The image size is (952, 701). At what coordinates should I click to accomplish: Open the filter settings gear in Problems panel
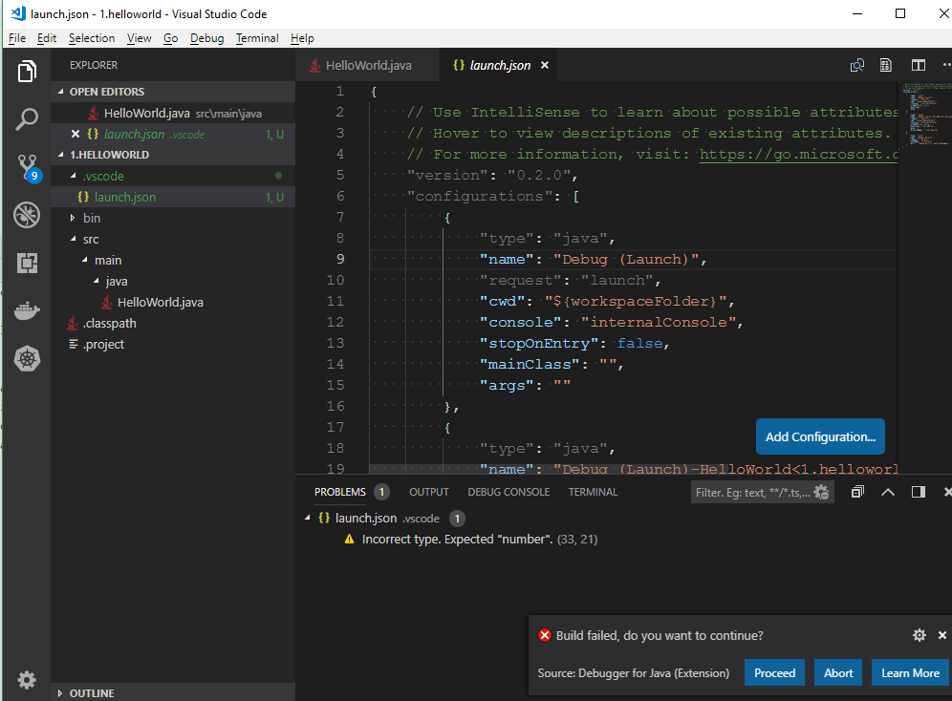(x=821, y=492)
